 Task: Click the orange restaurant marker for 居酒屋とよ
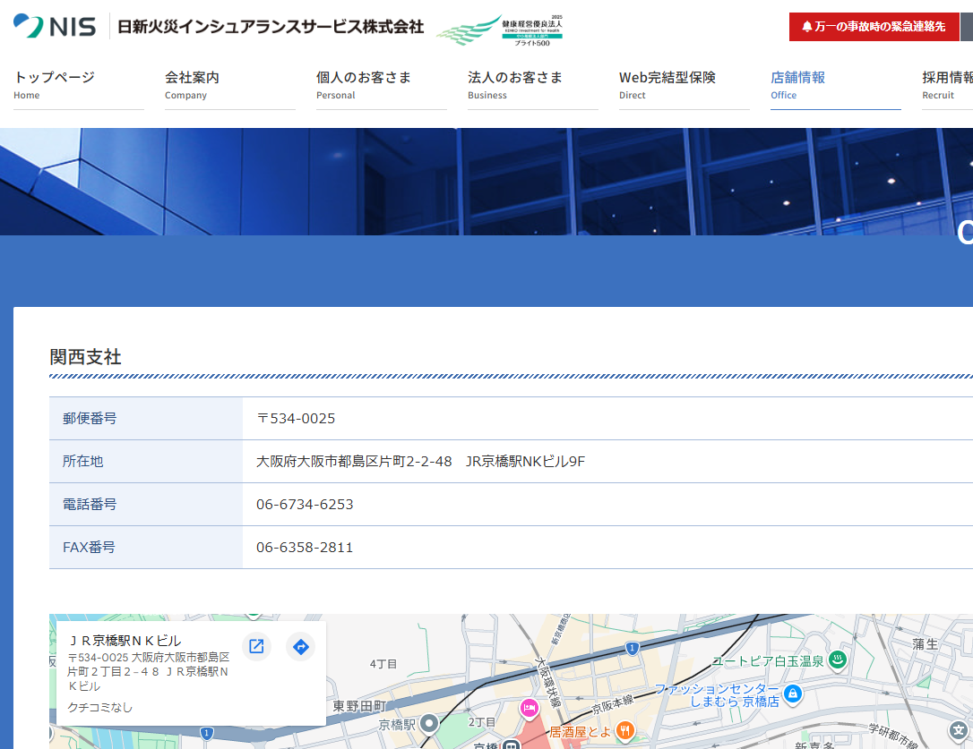point(624,730)
